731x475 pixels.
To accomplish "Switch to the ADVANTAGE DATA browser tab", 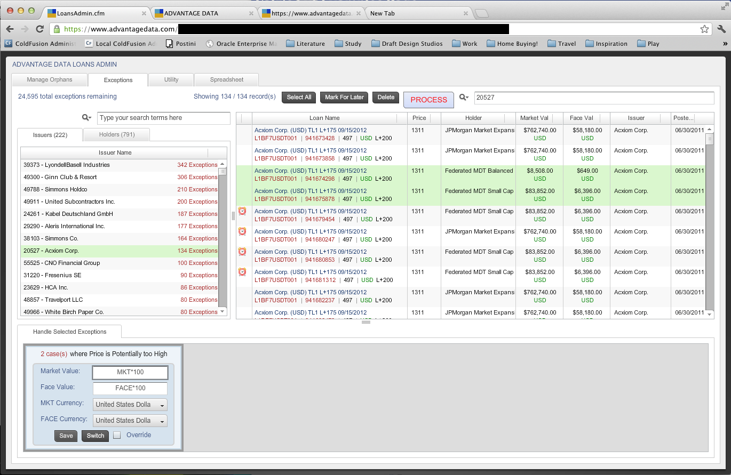I will tap(205, 13).
